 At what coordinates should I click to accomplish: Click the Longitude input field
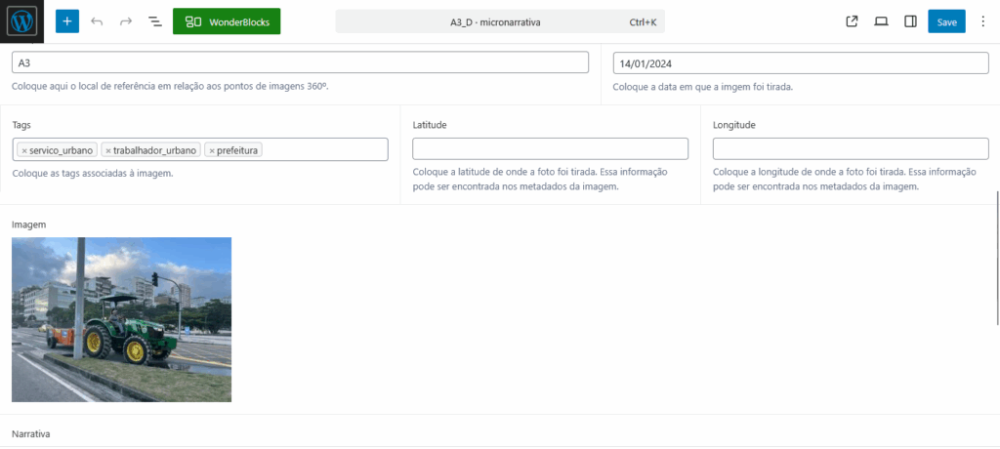pyautogui.click(x=850, y=148)
